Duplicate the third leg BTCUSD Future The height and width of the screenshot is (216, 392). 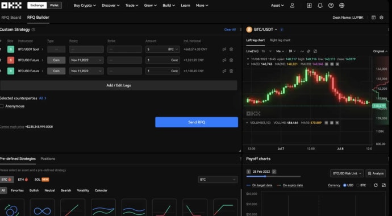[224, 71]
